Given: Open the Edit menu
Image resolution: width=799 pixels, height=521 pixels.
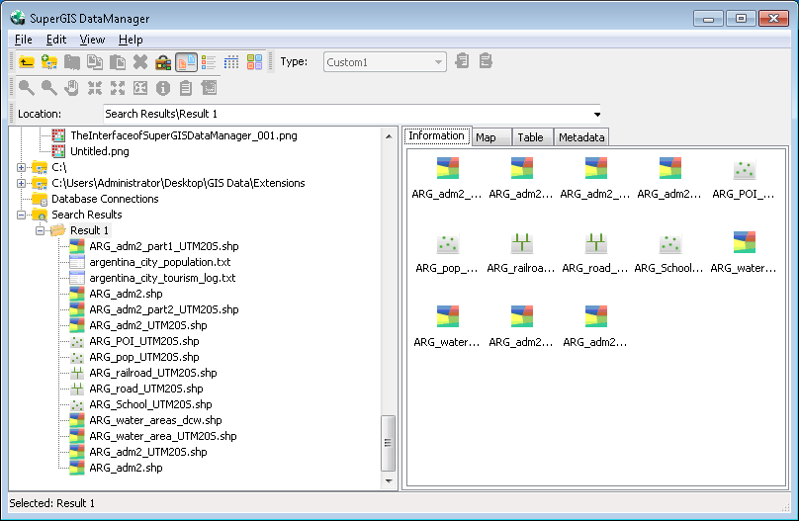Looking at the screenshot, I should click(x=56, y=40).
